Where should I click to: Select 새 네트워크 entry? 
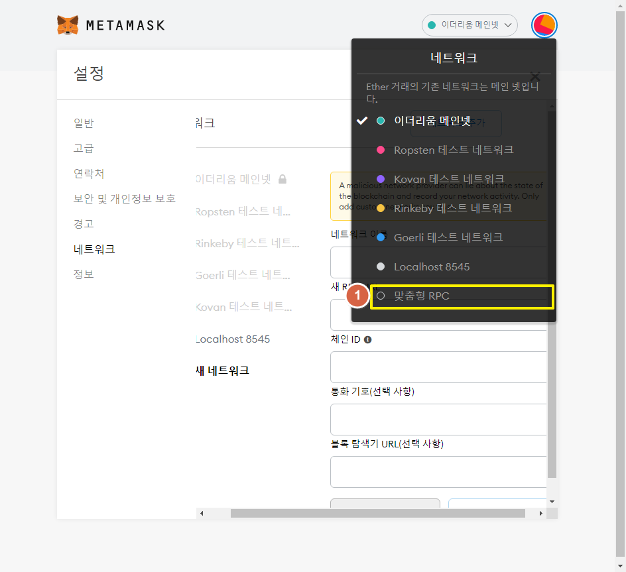(x=223, y=371)
